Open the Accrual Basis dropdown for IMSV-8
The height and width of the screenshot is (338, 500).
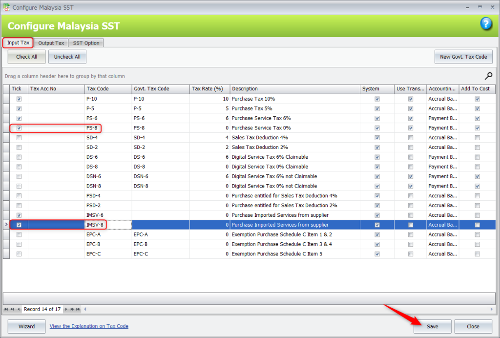click(442, 224)
